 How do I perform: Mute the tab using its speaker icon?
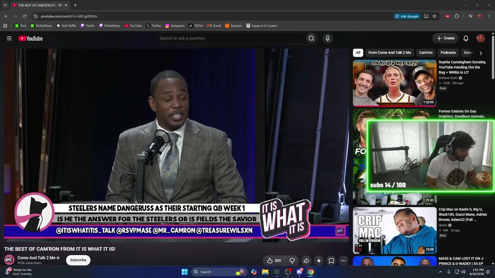60,5
